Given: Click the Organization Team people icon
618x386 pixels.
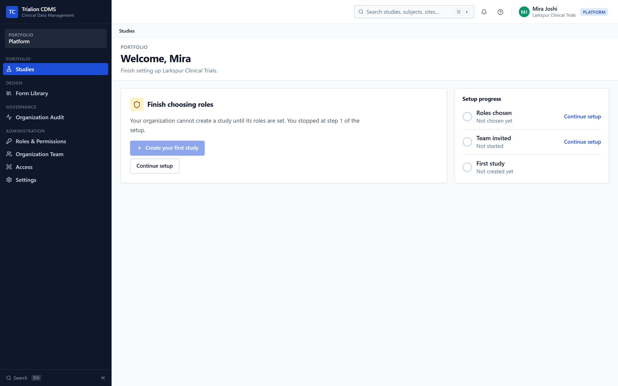Looking at the screenshot, I should pos(9,154).
